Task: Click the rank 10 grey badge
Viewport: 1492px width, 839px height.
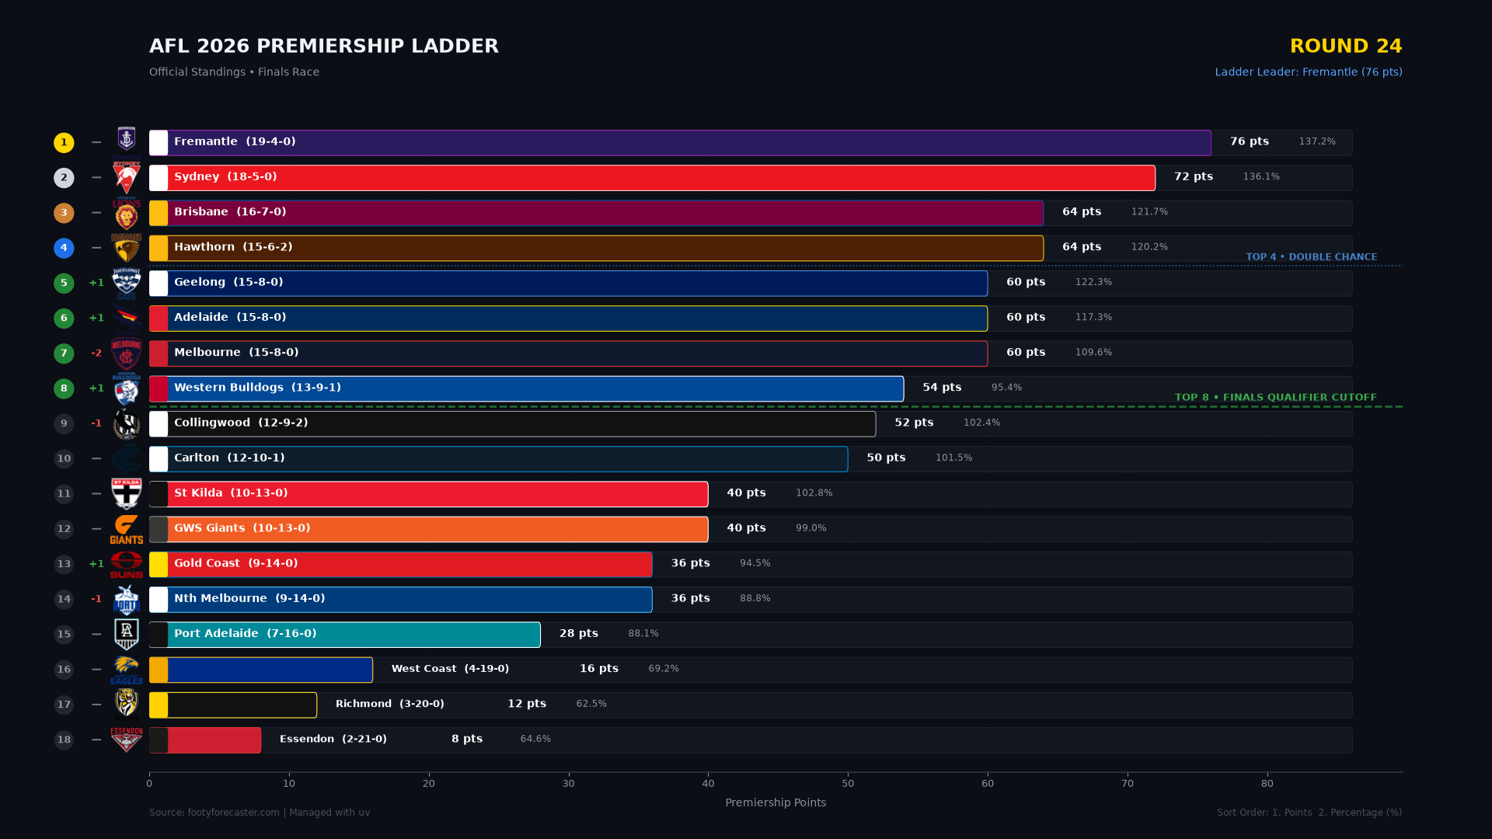Action: 64,458
